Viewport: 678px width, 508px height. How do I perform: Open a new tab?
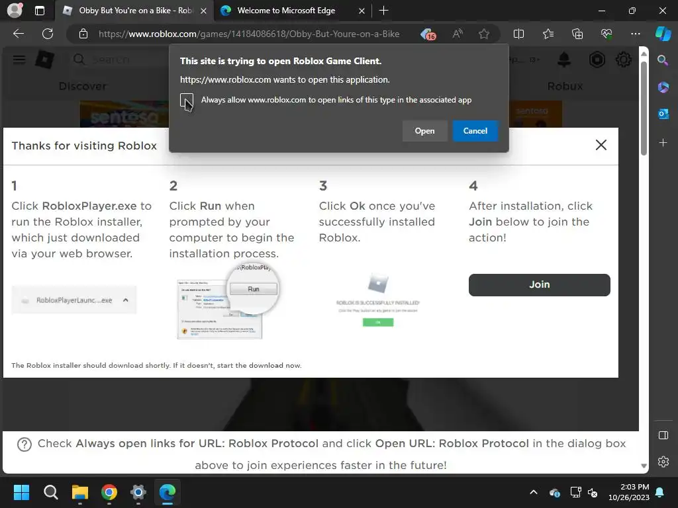[383, 11]
